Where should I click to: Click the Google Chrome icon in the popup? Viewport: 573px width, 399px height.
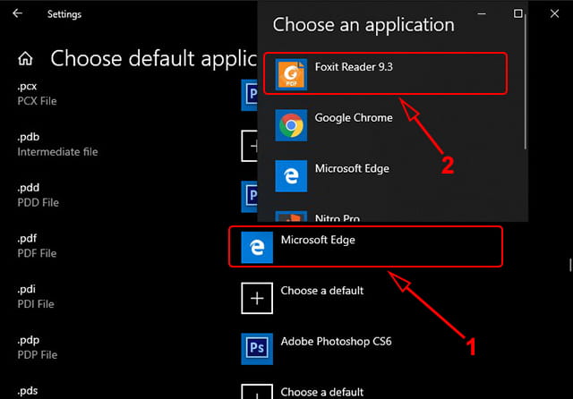tap(291, 125)
